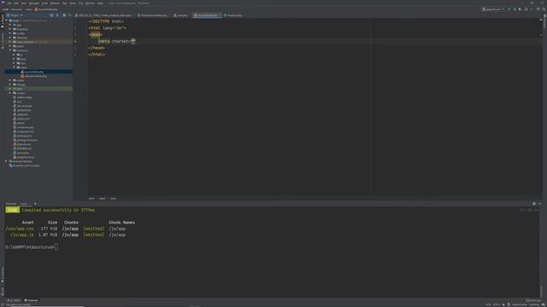This screenshot has height=307, width=547.
Task: Expand the tests folder
Action: pos(10,89)
